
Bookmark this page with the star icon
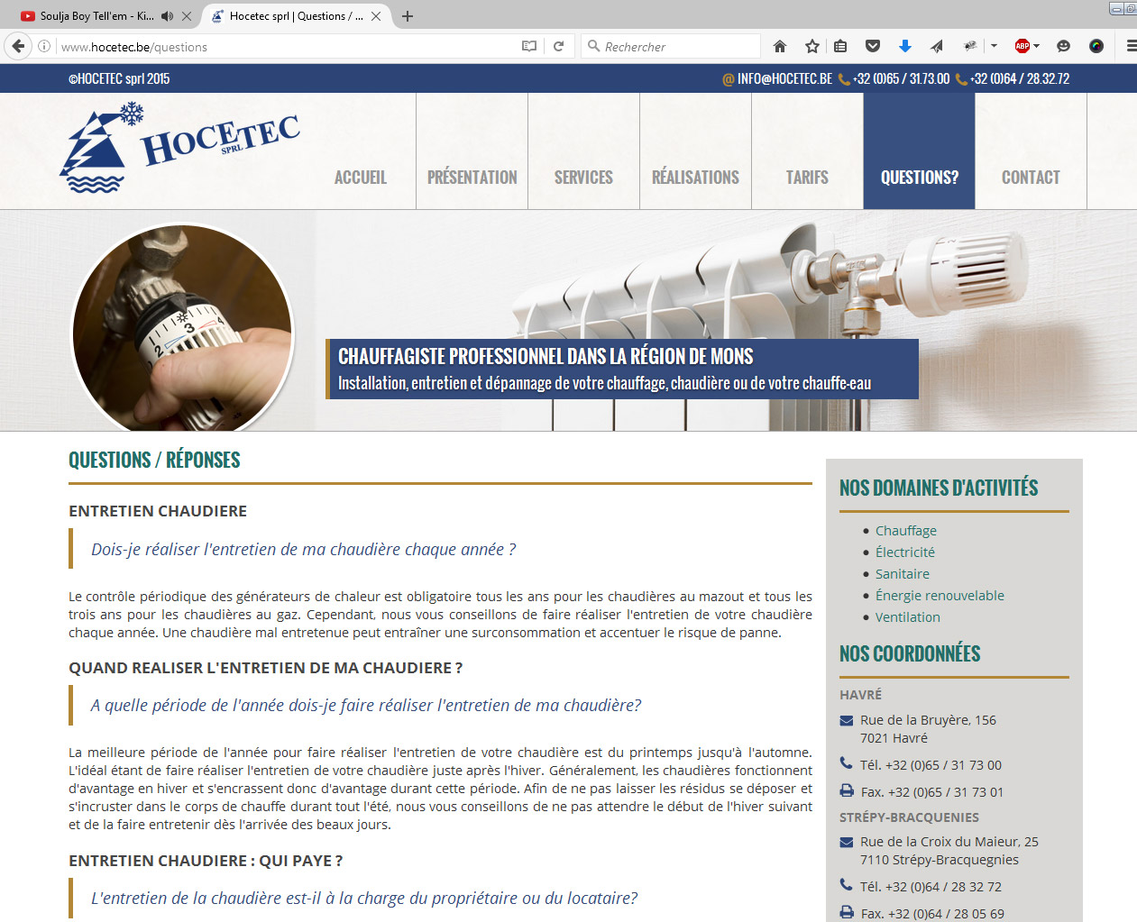coord(812,46)
